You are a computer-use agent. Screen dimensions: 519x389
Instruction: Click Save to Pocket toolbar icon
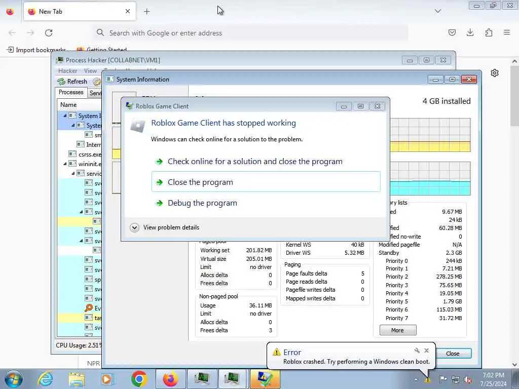tap(452, 32)
